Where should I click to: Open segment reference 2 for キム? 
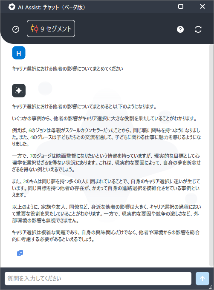pos(24,182)
